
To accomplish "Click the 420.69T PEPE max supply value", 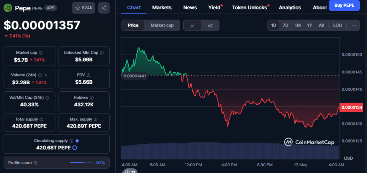I will pyautogui.click(x=84, y=126).
